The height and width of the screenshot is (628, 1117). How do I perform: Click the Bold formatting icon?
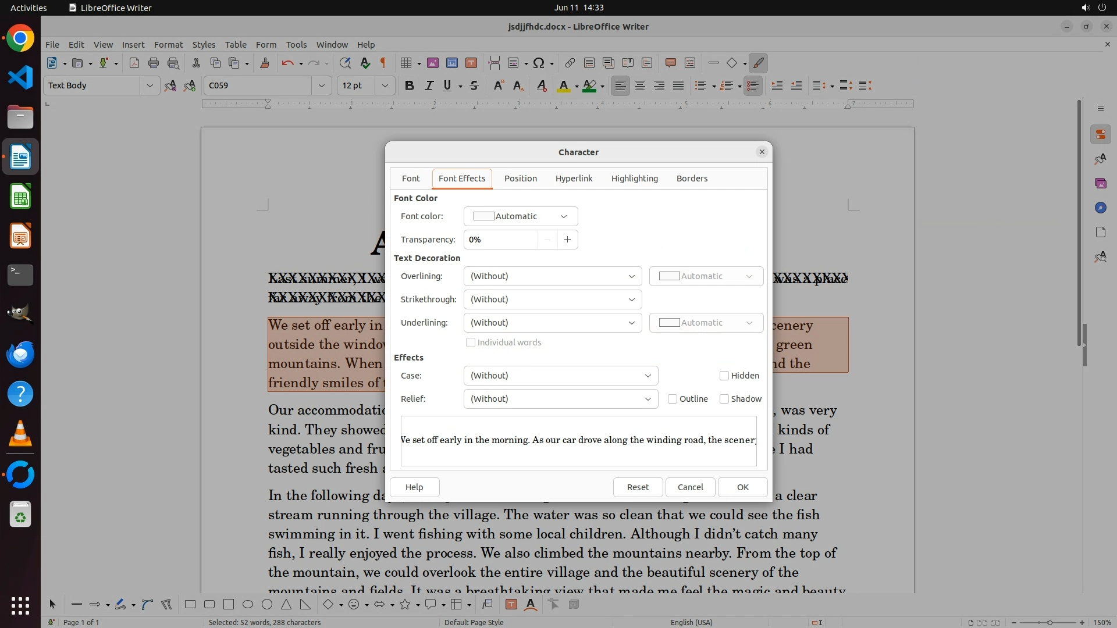[x=409, y=85]
